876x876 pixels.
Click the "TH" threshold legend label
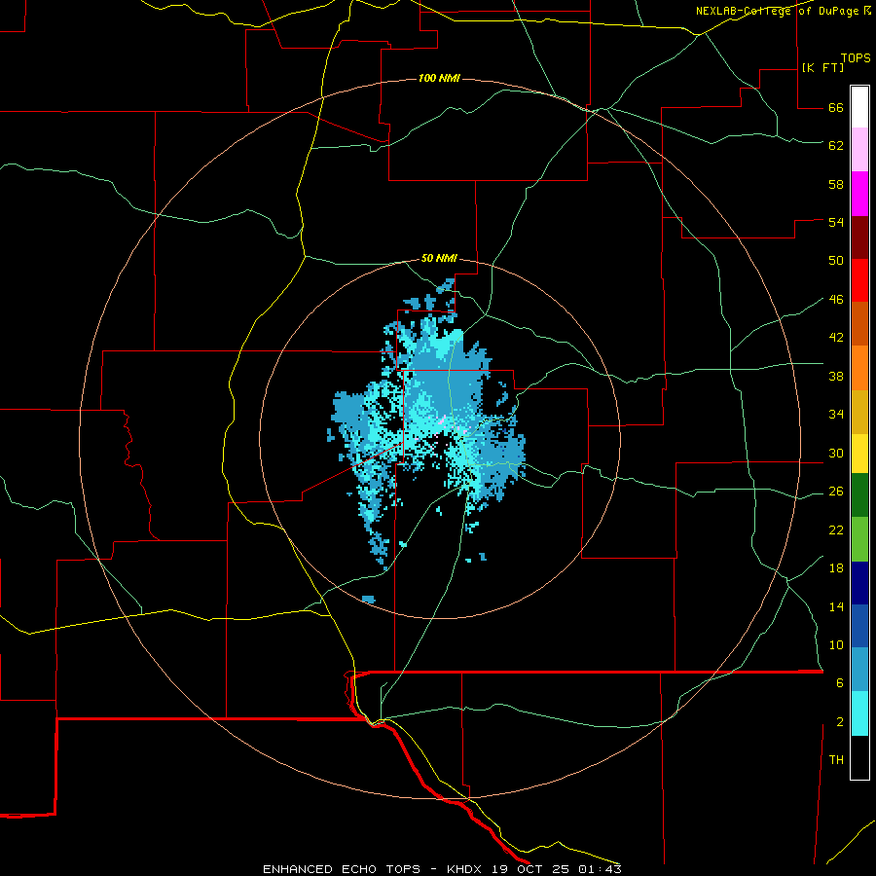click(x=836, y=760)
